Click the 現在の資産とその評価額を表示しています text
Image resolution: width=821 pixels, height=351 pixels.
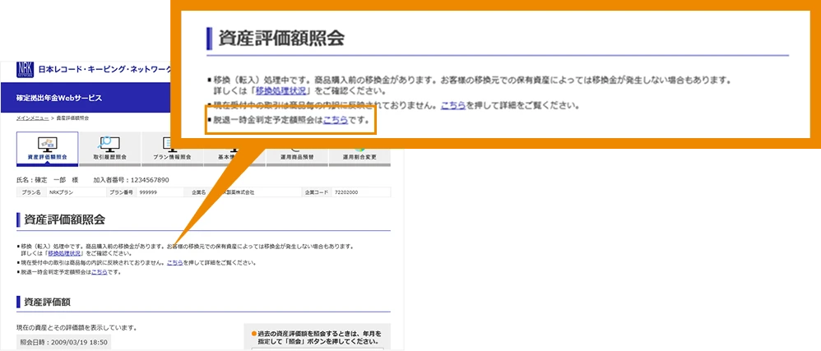pos(77,328)
